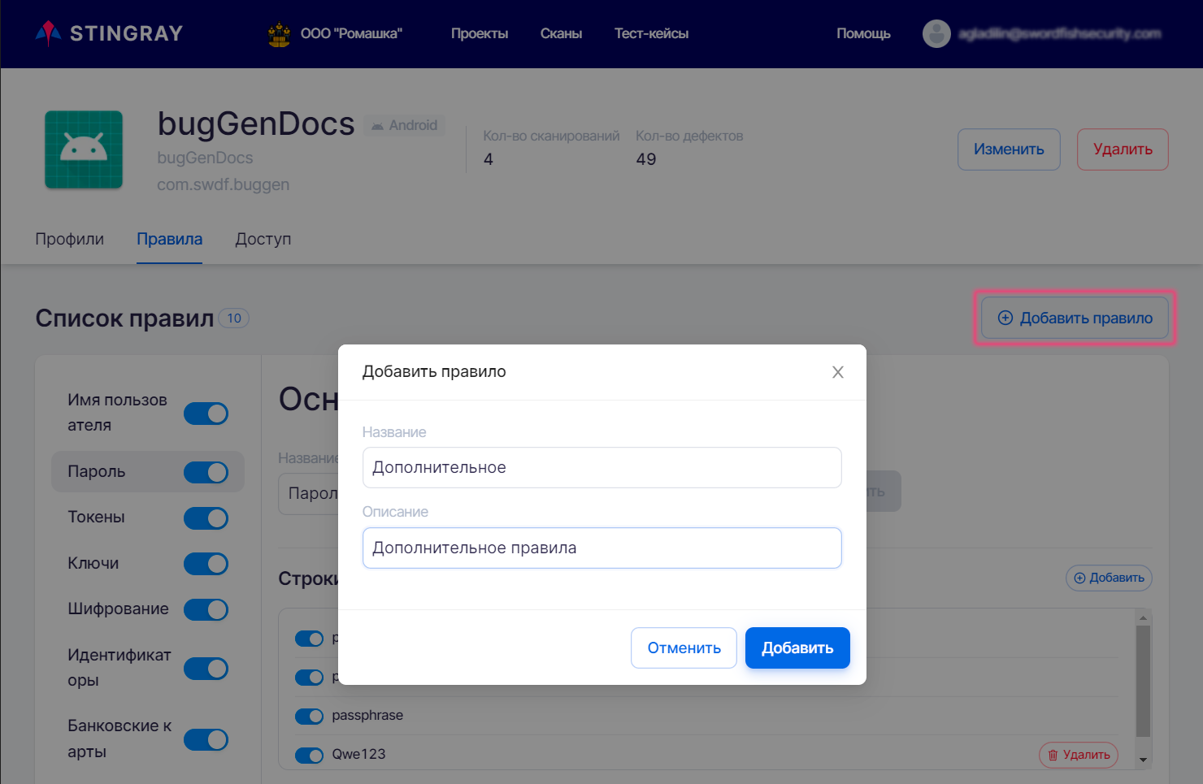Click the ООО Ромашка company emblem
1203x784 pixels.
[x=279, y=34]
